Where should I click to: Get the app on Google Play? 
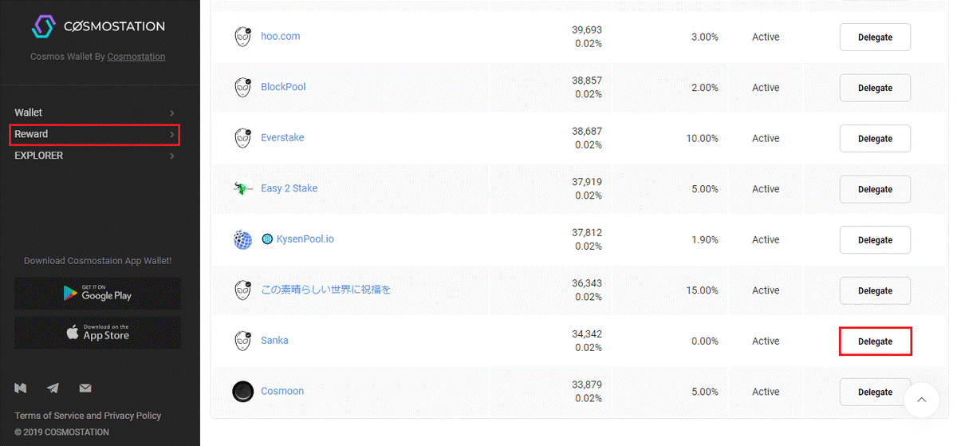point(97,294)
